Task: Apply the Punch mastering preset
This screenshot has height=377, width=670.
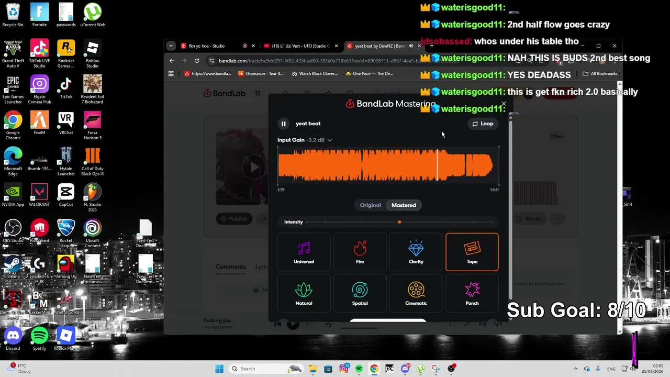Action: coord(472,293)
